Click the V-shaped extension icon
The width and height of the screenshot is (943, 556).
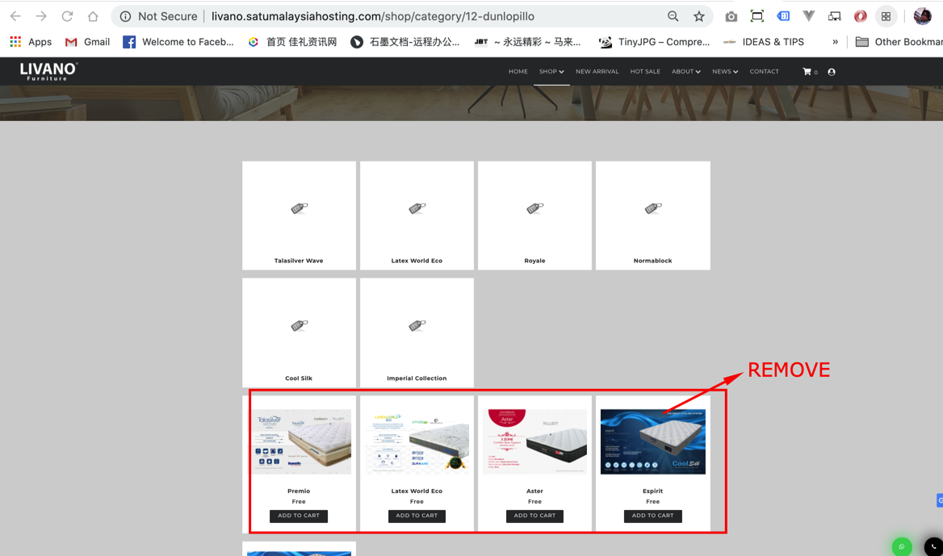(x=809, y=16)
